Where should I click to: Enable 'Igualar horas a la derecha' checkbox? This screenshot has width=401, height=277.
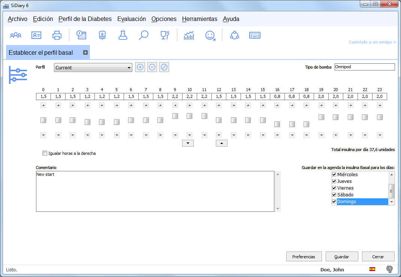[45, 153]
